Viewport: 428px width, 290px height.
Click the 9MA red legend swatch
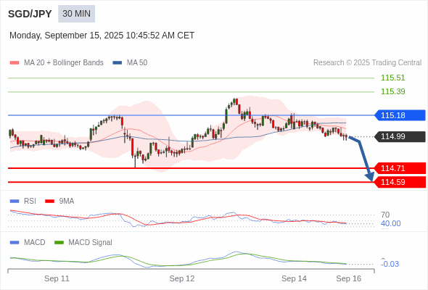click(x=49, y=202)
